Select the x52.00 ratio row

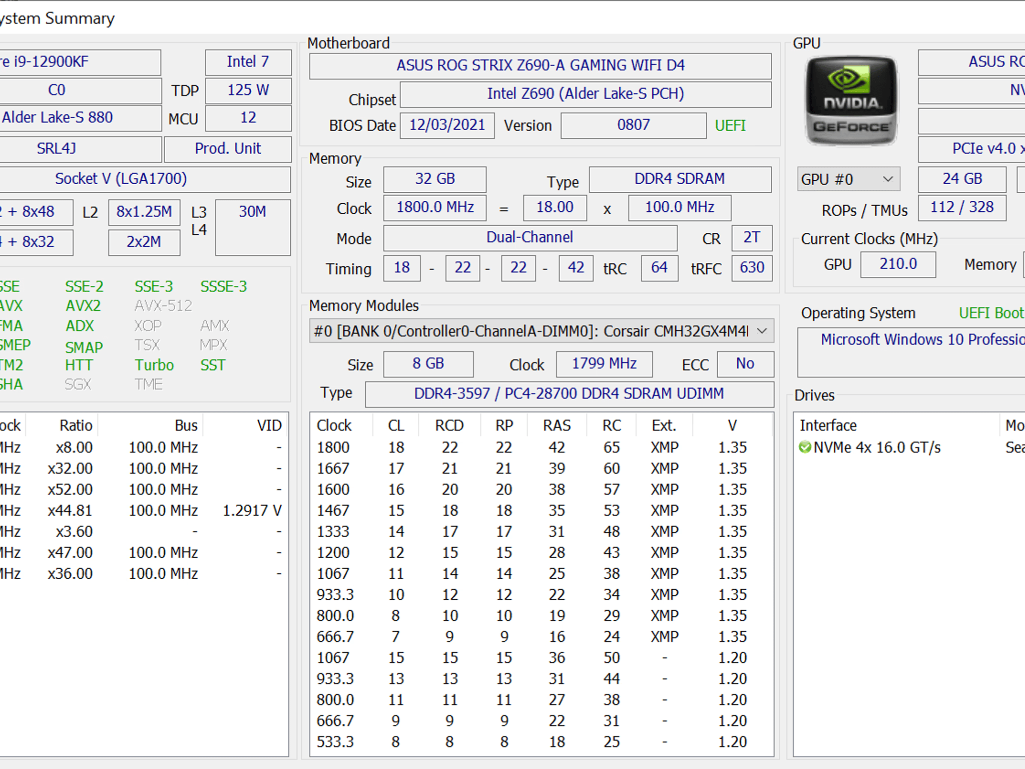click(143, 489)
